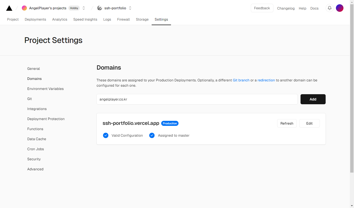This screenshot has height=208, width=354.
Task: Switch to the Logs tab
Action: coord(107,19)
